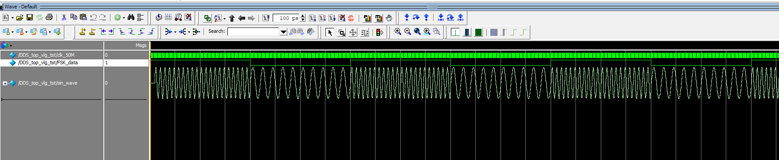
Task: Click the Wave - Default window title
Action: 21,7
